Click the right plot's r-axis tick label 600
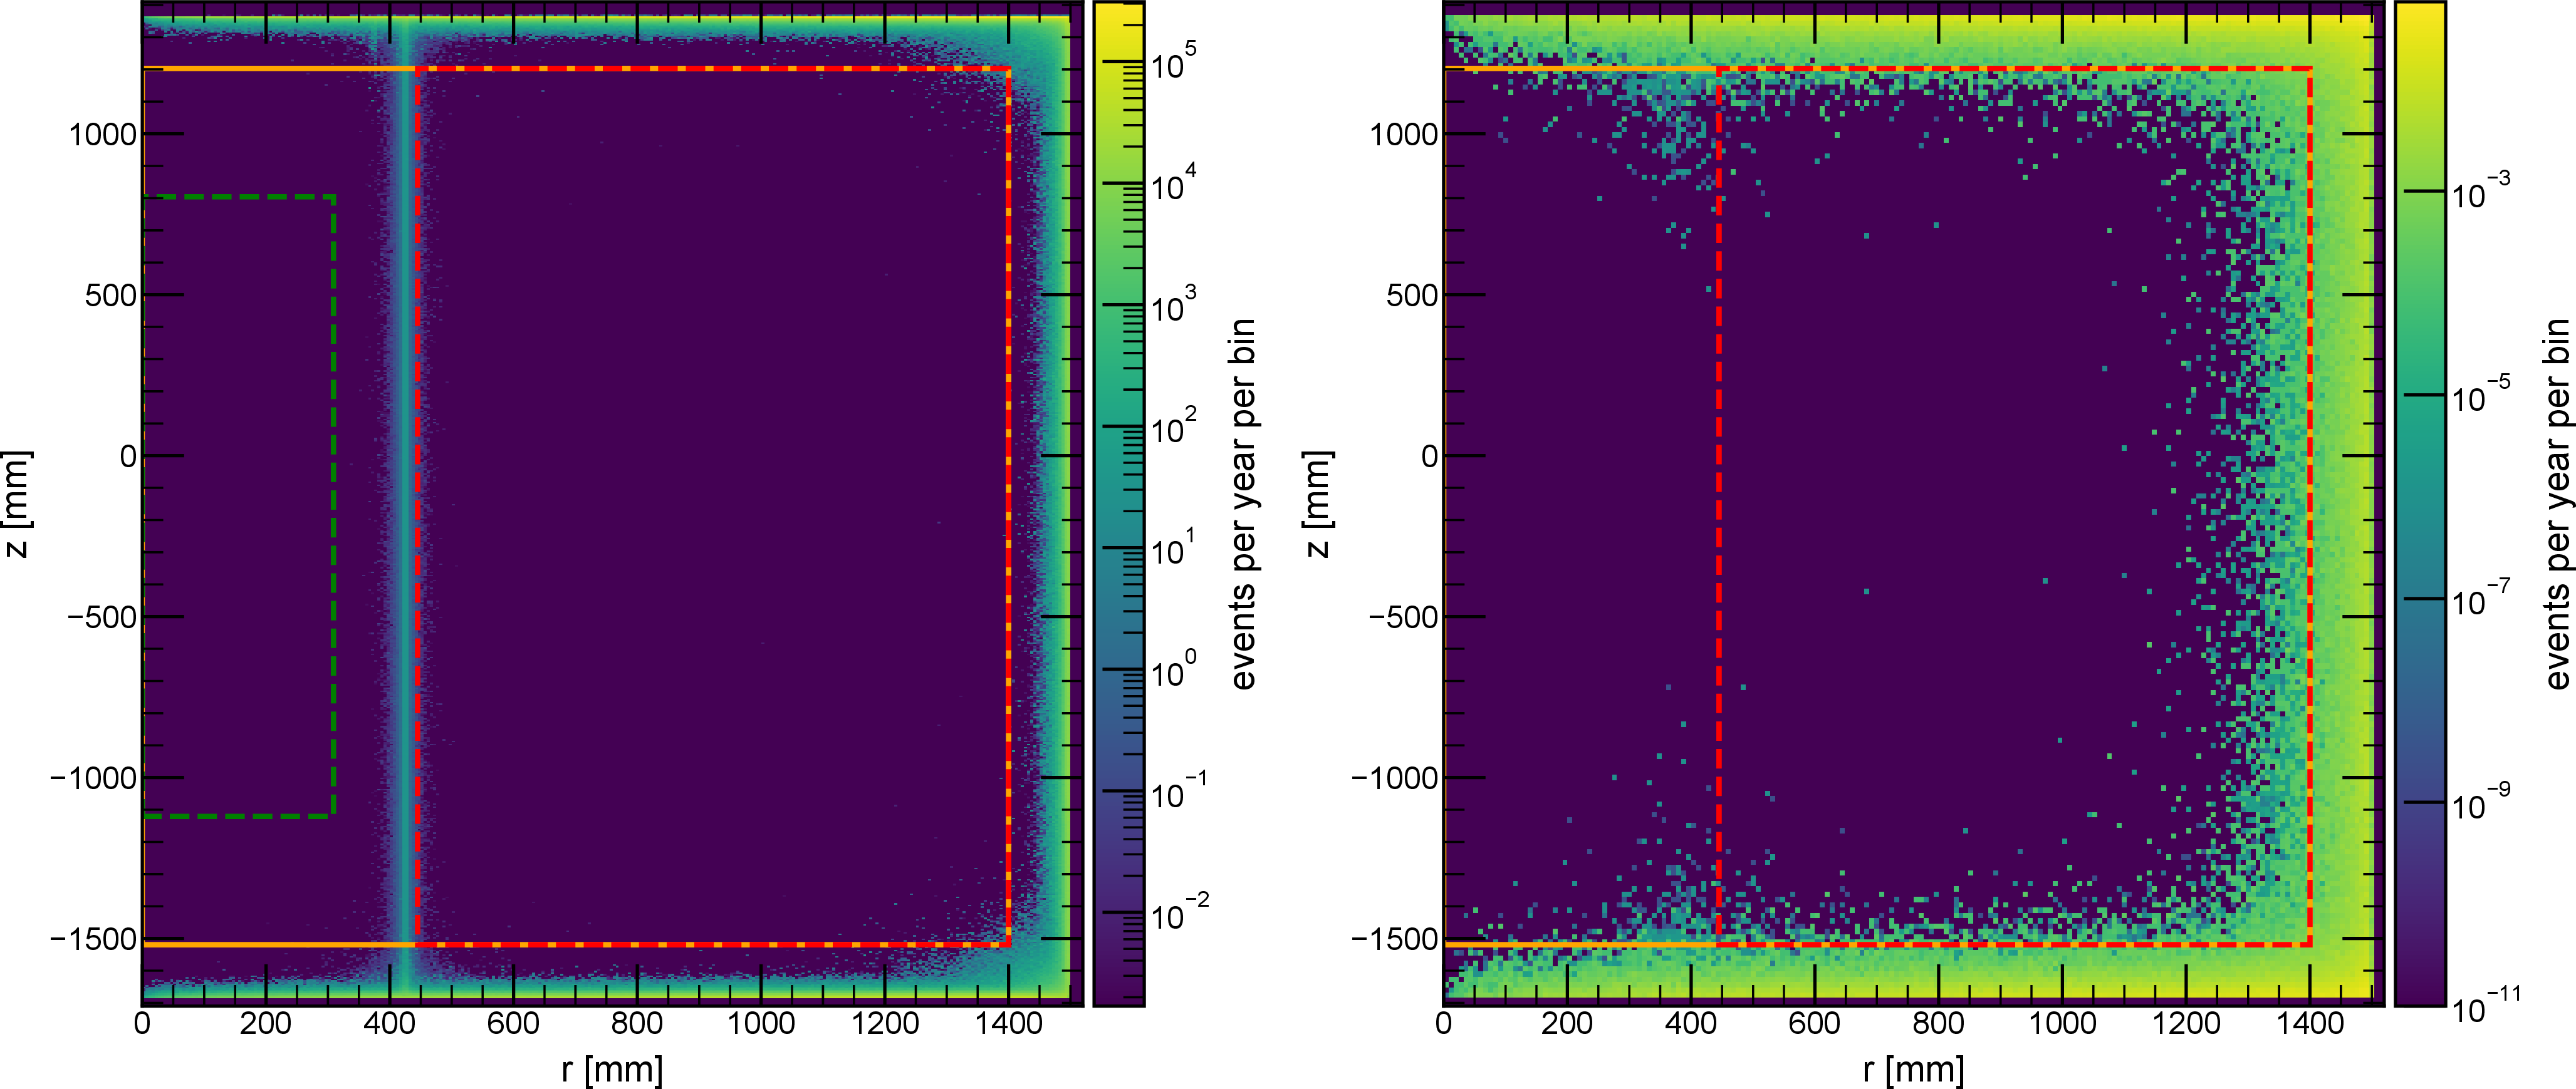Viewport: 2576px width, 1089px height. click(x=1815, y=1024)
